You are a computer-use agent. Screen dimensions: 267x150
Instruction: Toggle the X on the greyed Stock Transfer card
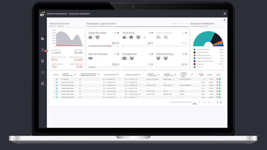coord(184,33)
